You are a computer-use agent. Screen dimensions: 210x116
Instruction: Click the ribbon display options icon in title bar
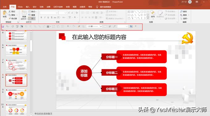tap(197, 2)
